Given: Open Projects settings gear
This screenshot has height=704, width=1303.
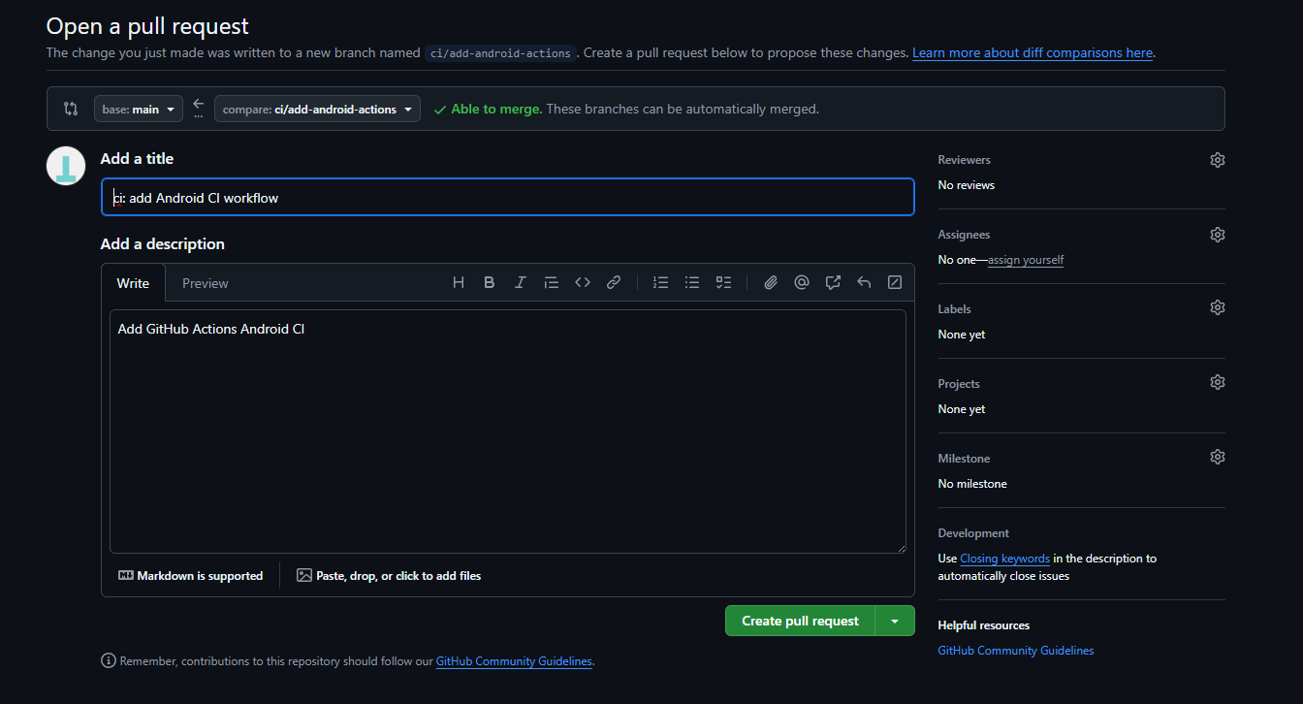Looking at the screenshot, I should (1218, 382).
